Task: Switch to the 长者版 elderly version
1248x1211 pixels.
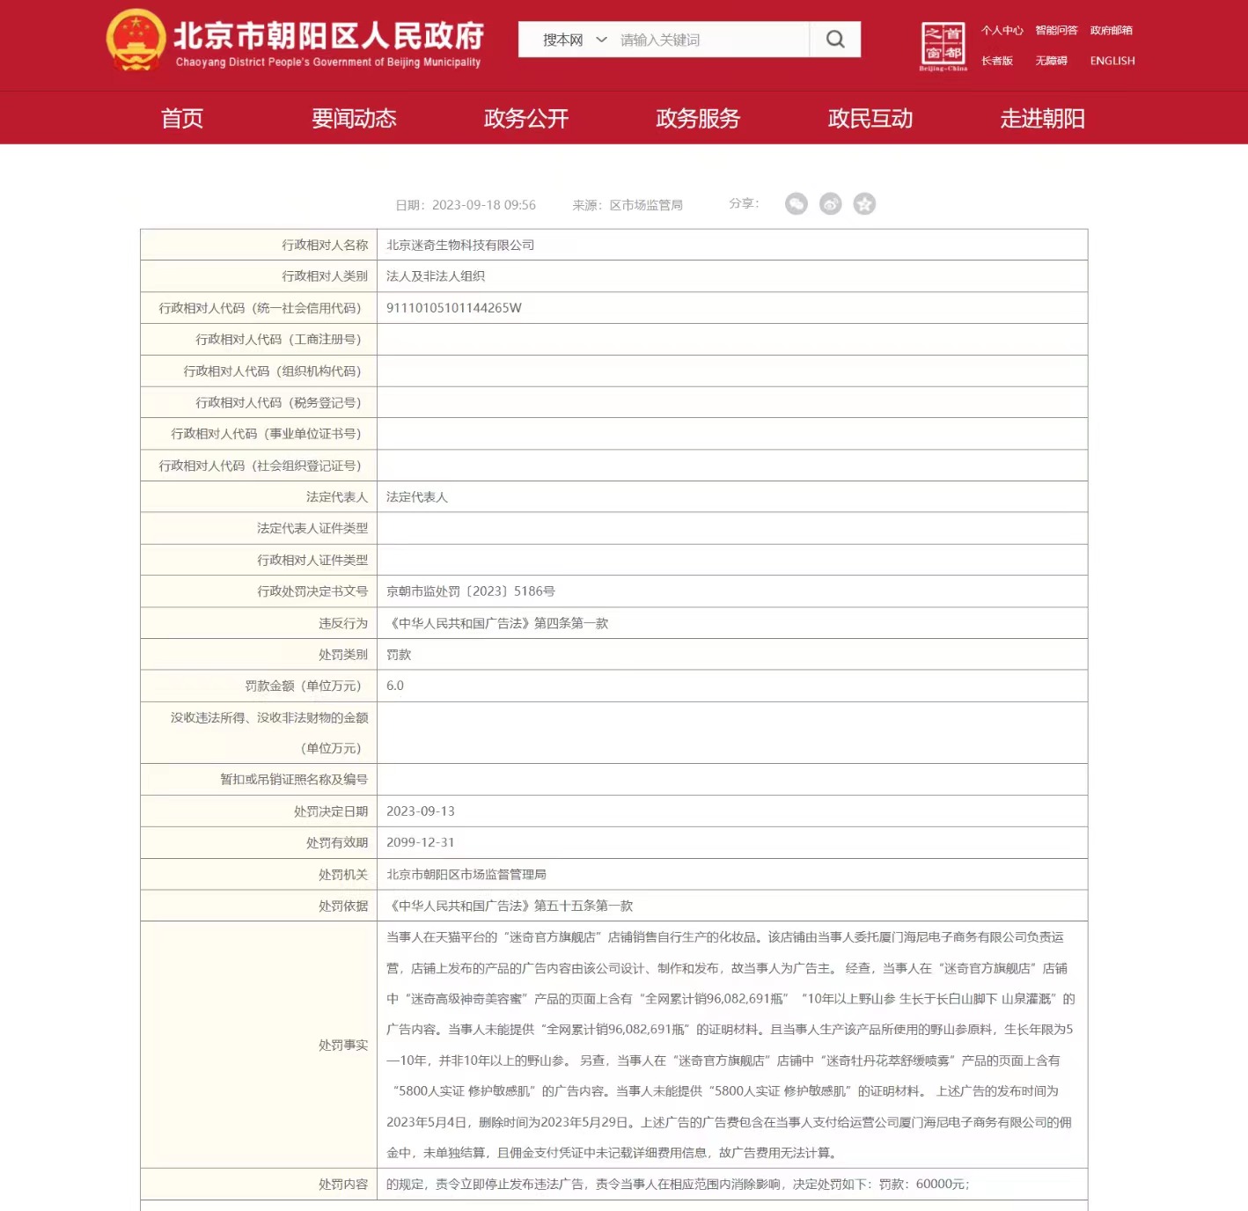Action: [997, 61]
